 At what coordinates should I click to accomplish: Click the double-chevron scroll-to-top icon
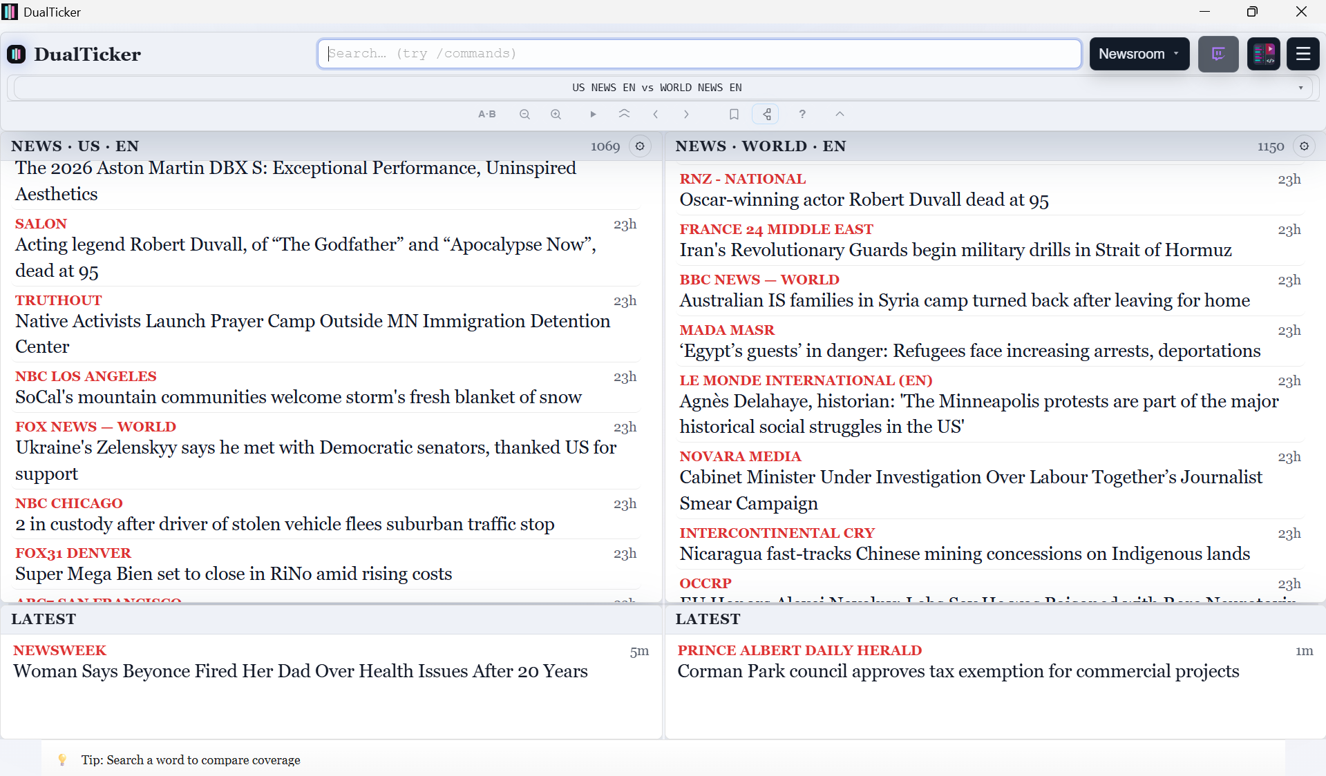pos(624,114)
